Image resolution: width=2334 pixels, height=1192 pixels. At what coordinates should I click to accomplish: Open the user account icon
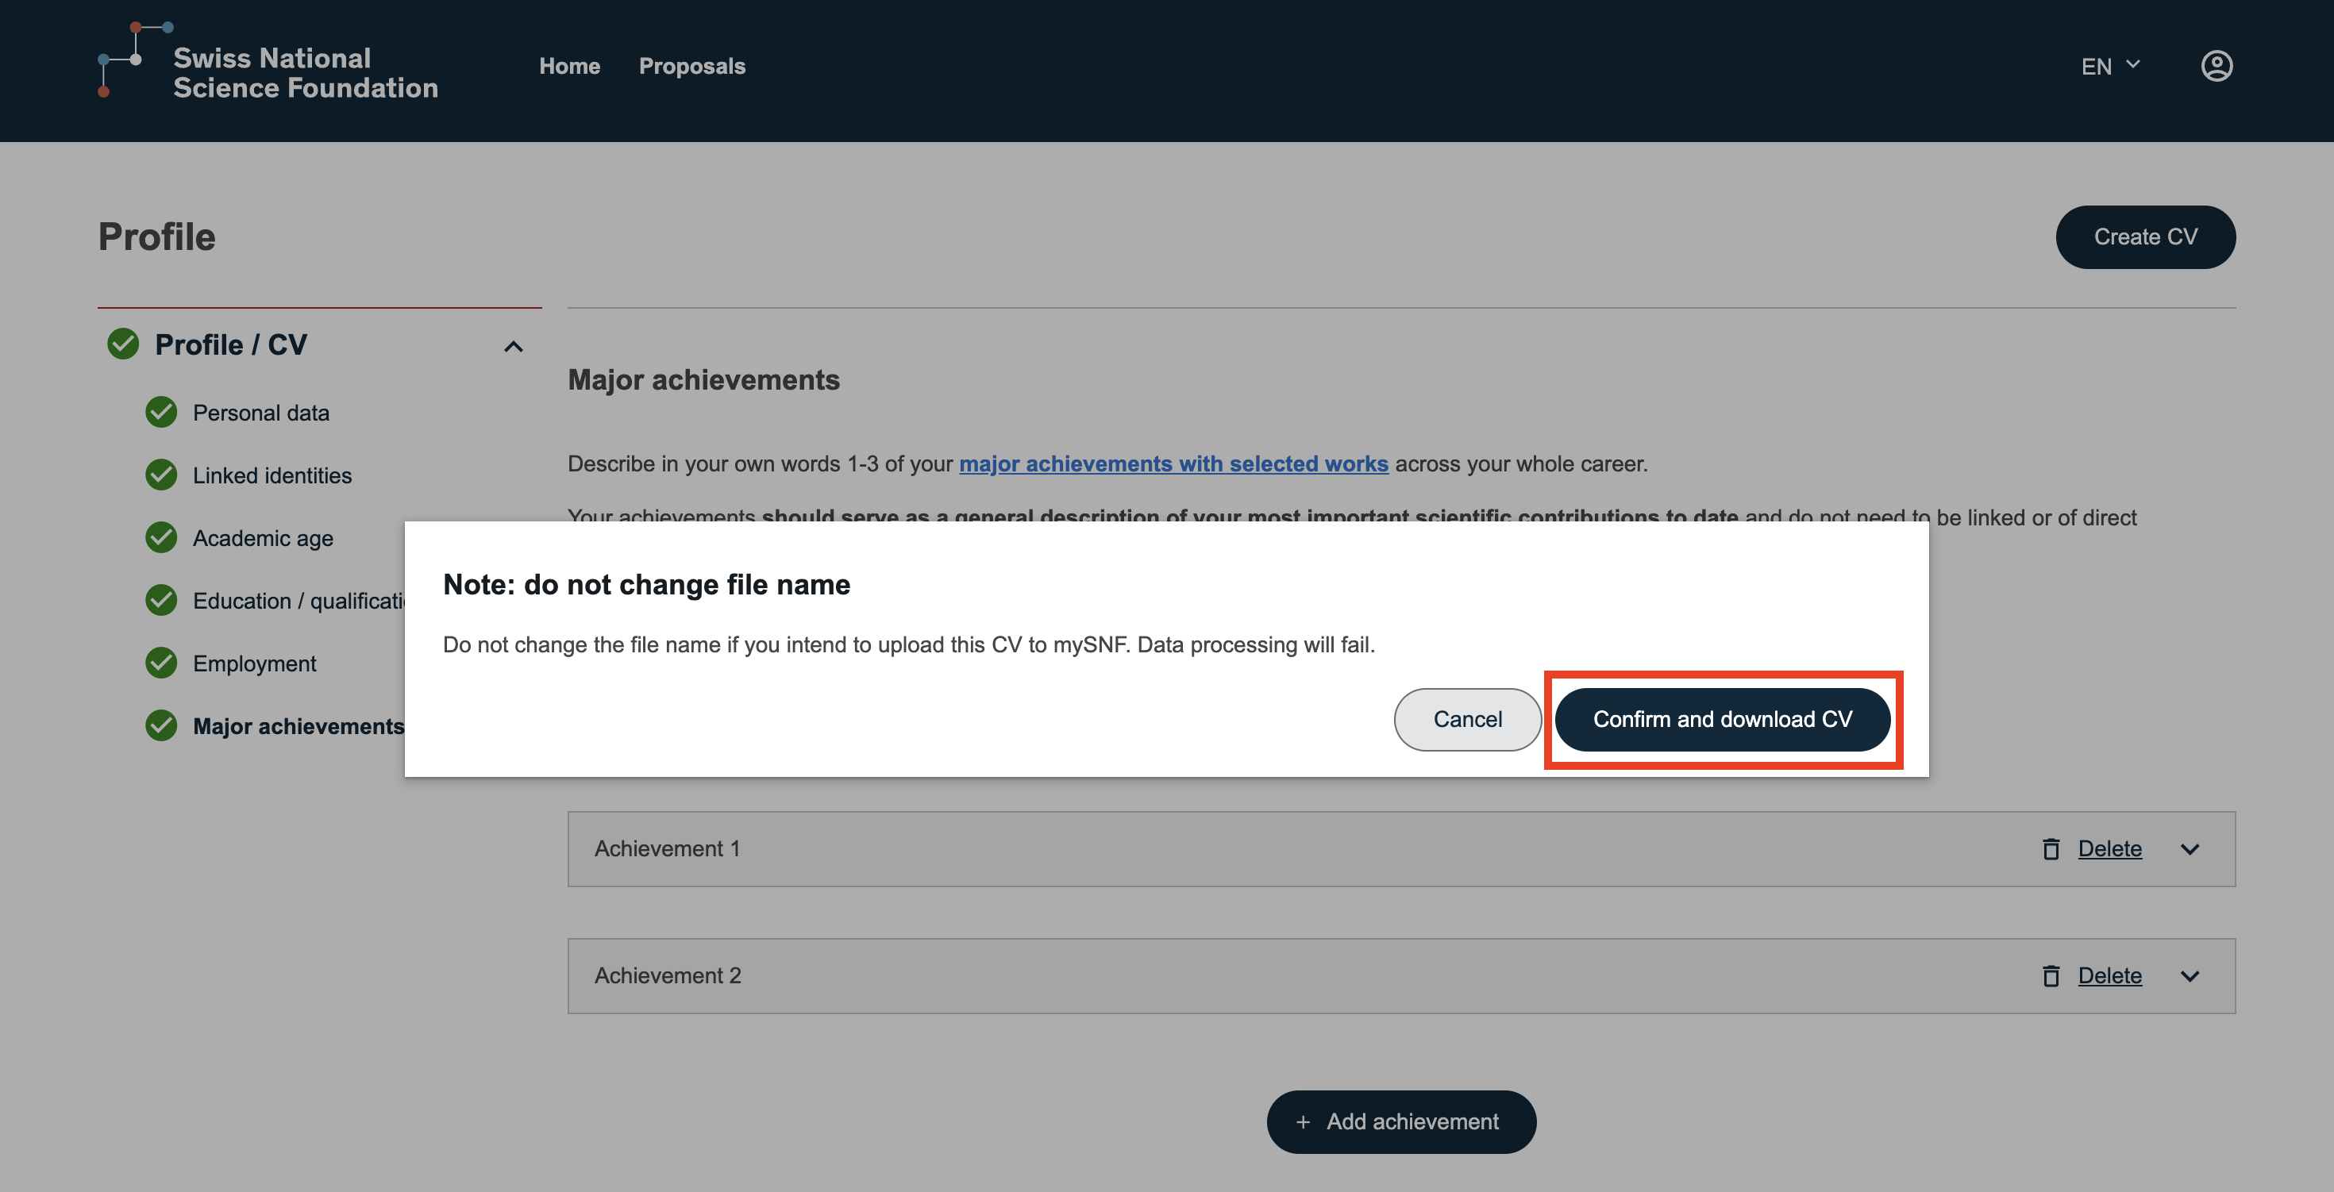2215,66
